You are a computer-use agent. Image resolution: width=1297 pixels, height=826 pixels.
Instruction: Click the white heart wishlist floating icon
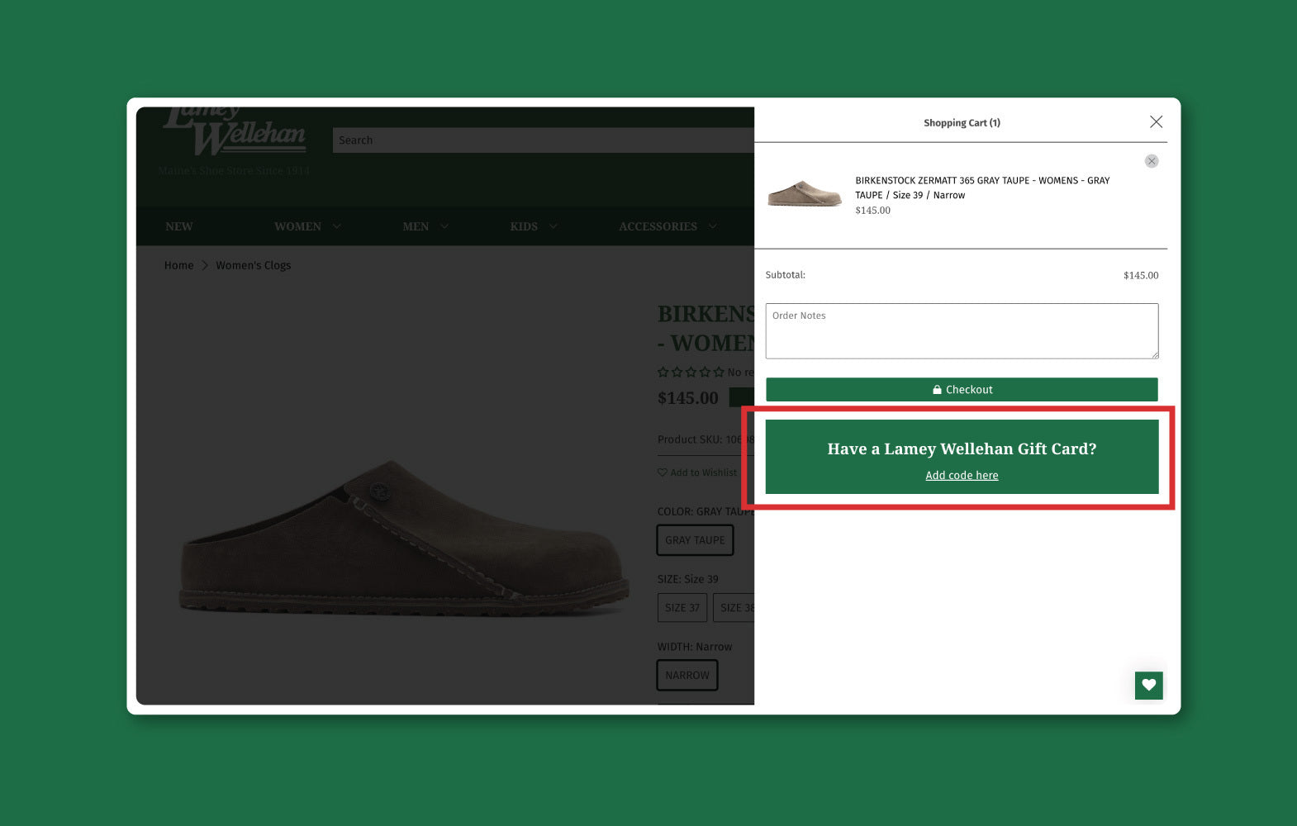[x=1148, y=685]
